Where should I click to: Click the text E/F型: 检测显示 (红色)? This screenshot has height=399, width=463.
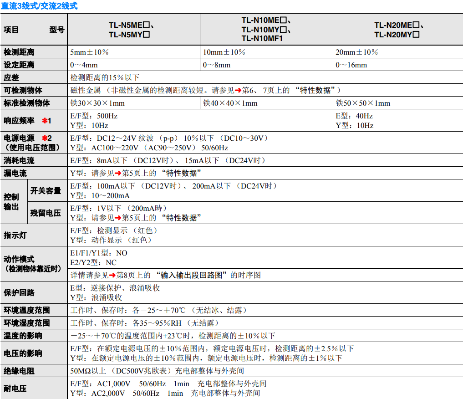pos(115,230)
